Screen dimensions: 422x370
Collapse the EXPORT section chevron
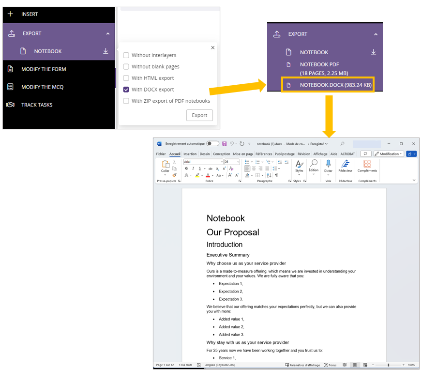coord(108,34)
